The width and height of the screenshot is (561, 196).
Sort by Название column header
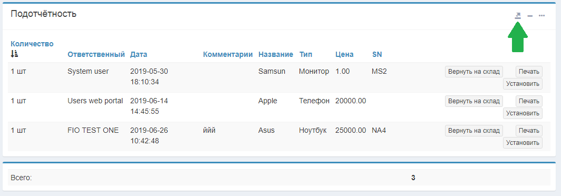pyautogui.click(x=276, y=54)
